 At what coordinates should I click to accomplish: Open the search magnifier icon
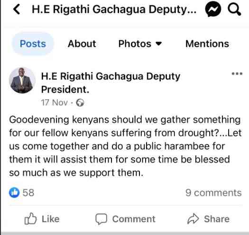234,9
